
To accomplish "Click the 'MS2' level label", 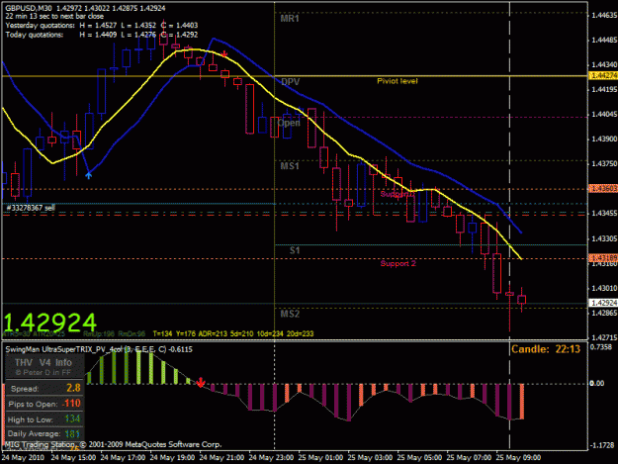I will 290,314.
